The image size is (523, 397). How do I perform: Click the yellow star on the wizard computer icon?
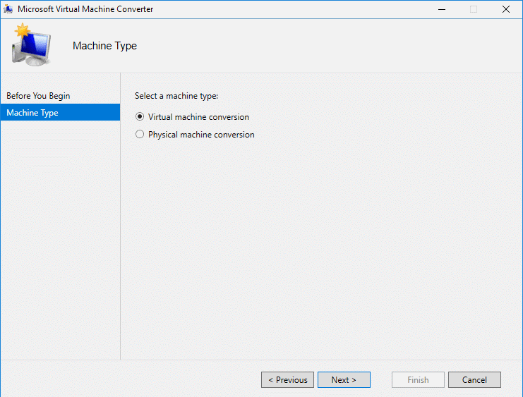click(23, 30)
